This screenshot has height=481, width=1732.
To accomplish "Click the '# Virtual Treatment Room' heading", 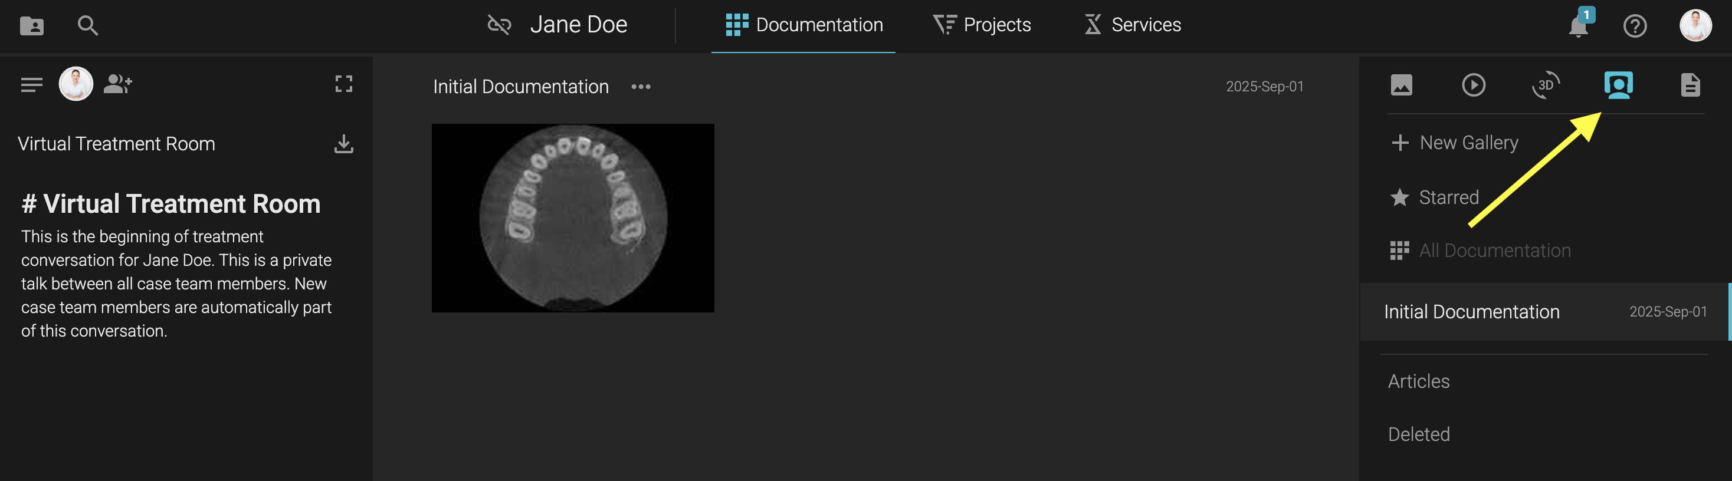I will pyautogui.click(x=170, y=203).
